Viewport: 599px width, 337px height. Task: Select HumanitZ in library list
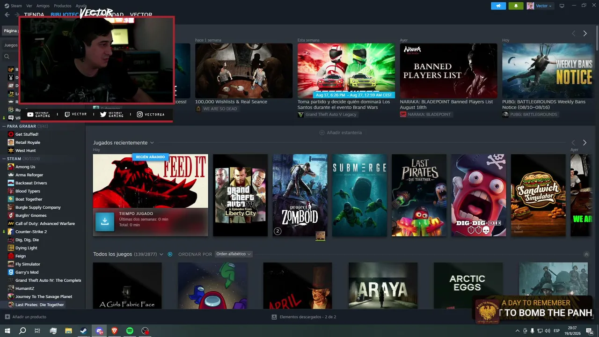click(x=25, y=289)
